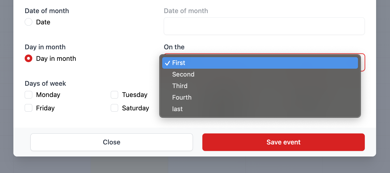Check the Monday checkbox
The width and height of the screenshot is (390, 173).
28,95
